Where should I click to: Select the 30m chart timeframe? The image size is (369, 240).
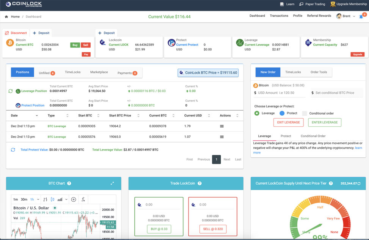(24, 199)
